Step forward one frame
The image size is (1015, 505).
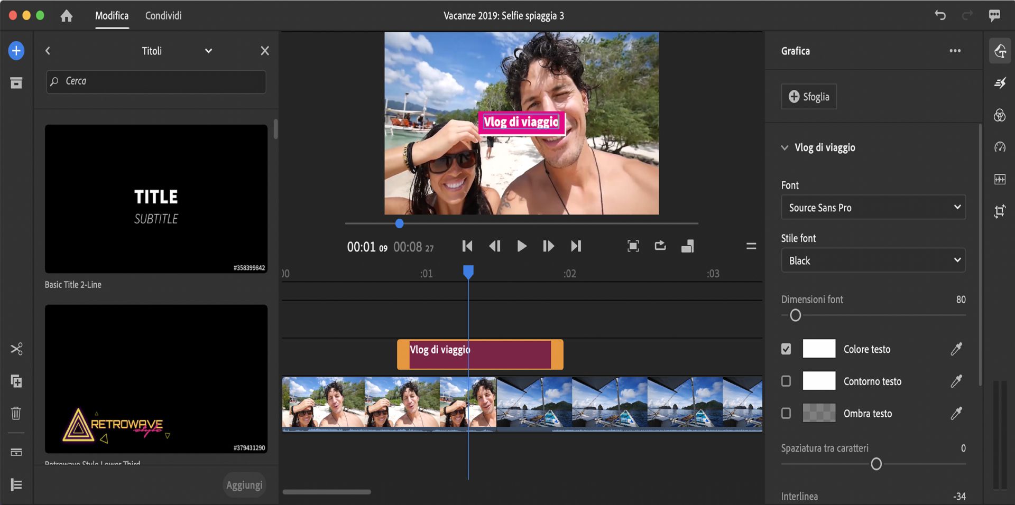click(x=548, y=246)
